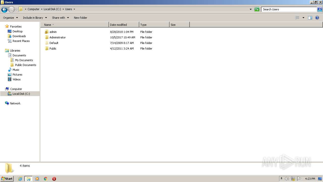Image resolution: width=323 pixels, height=182 pixels.
Task: Click the Default date 7/14/2009 8:17 AM
Action: click(x=122, y=43)
